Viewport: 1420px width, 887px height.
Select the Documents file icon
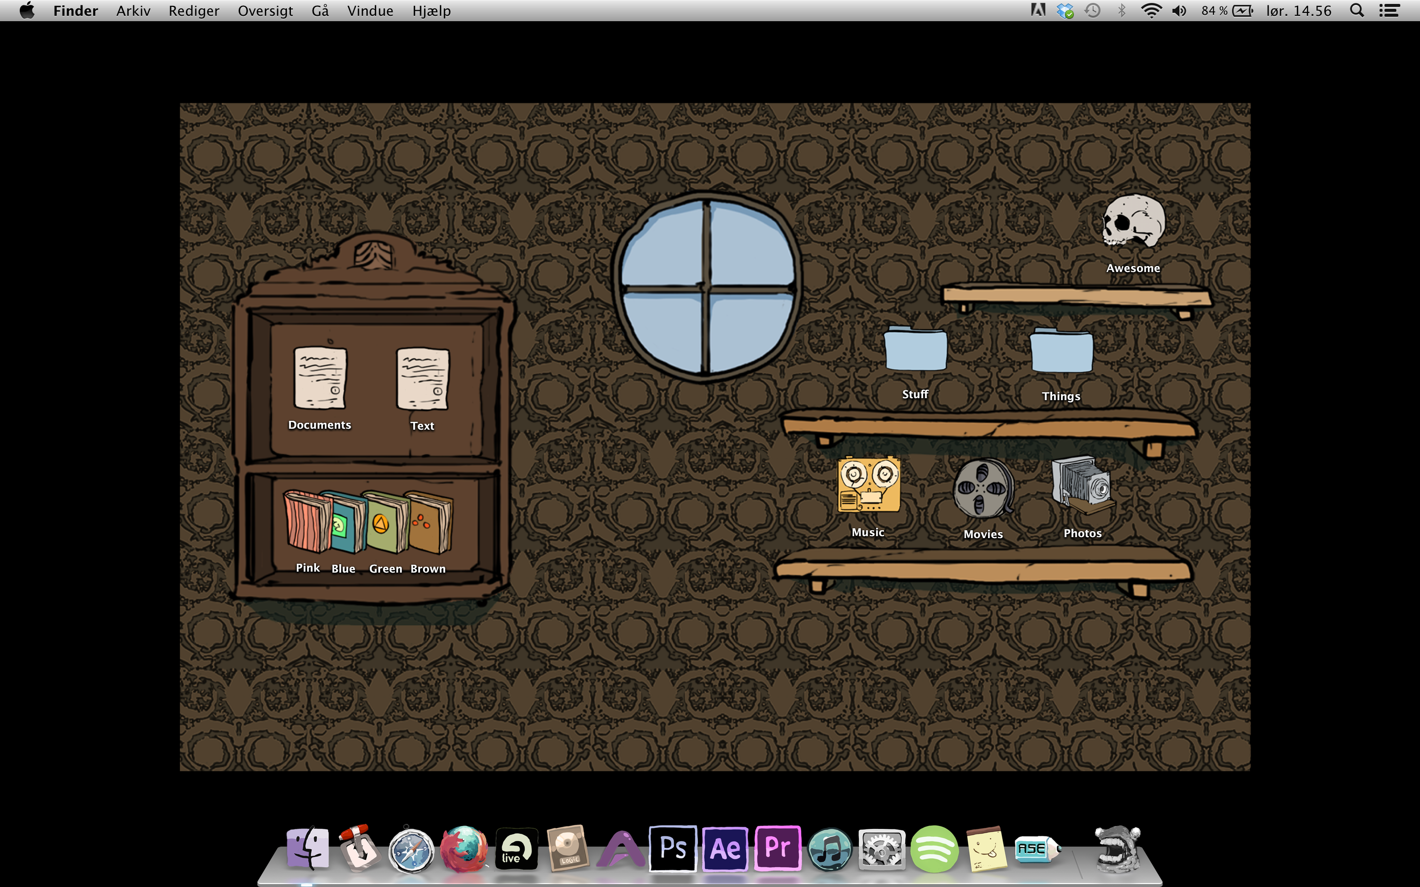click(320, 378)
